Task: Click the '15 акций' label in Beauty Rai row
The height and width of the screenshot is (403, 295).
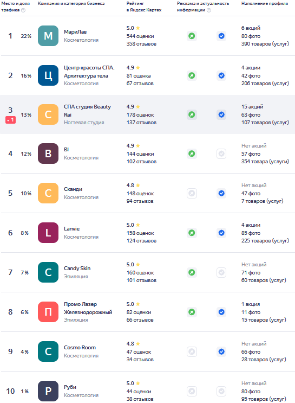Action: click(252, 107)
